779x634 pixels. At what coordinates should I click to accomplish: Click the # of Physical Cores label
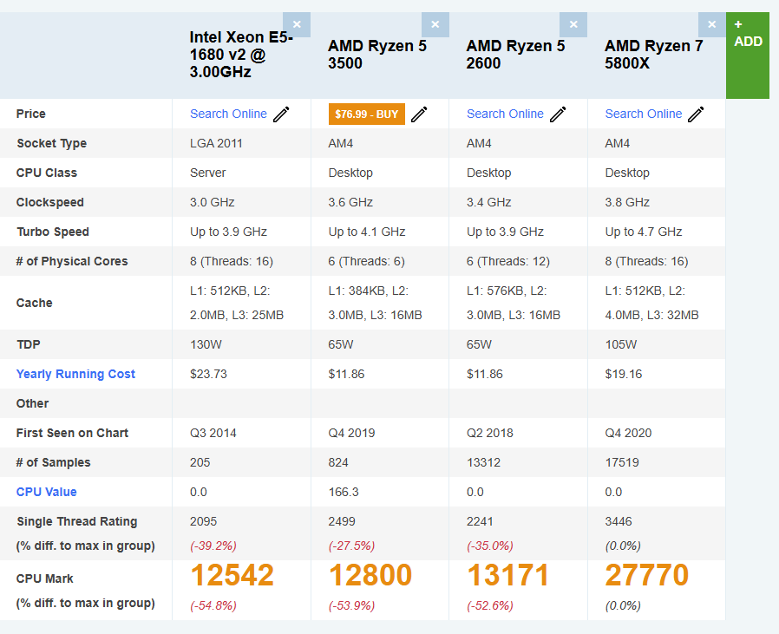coord(71,261)
